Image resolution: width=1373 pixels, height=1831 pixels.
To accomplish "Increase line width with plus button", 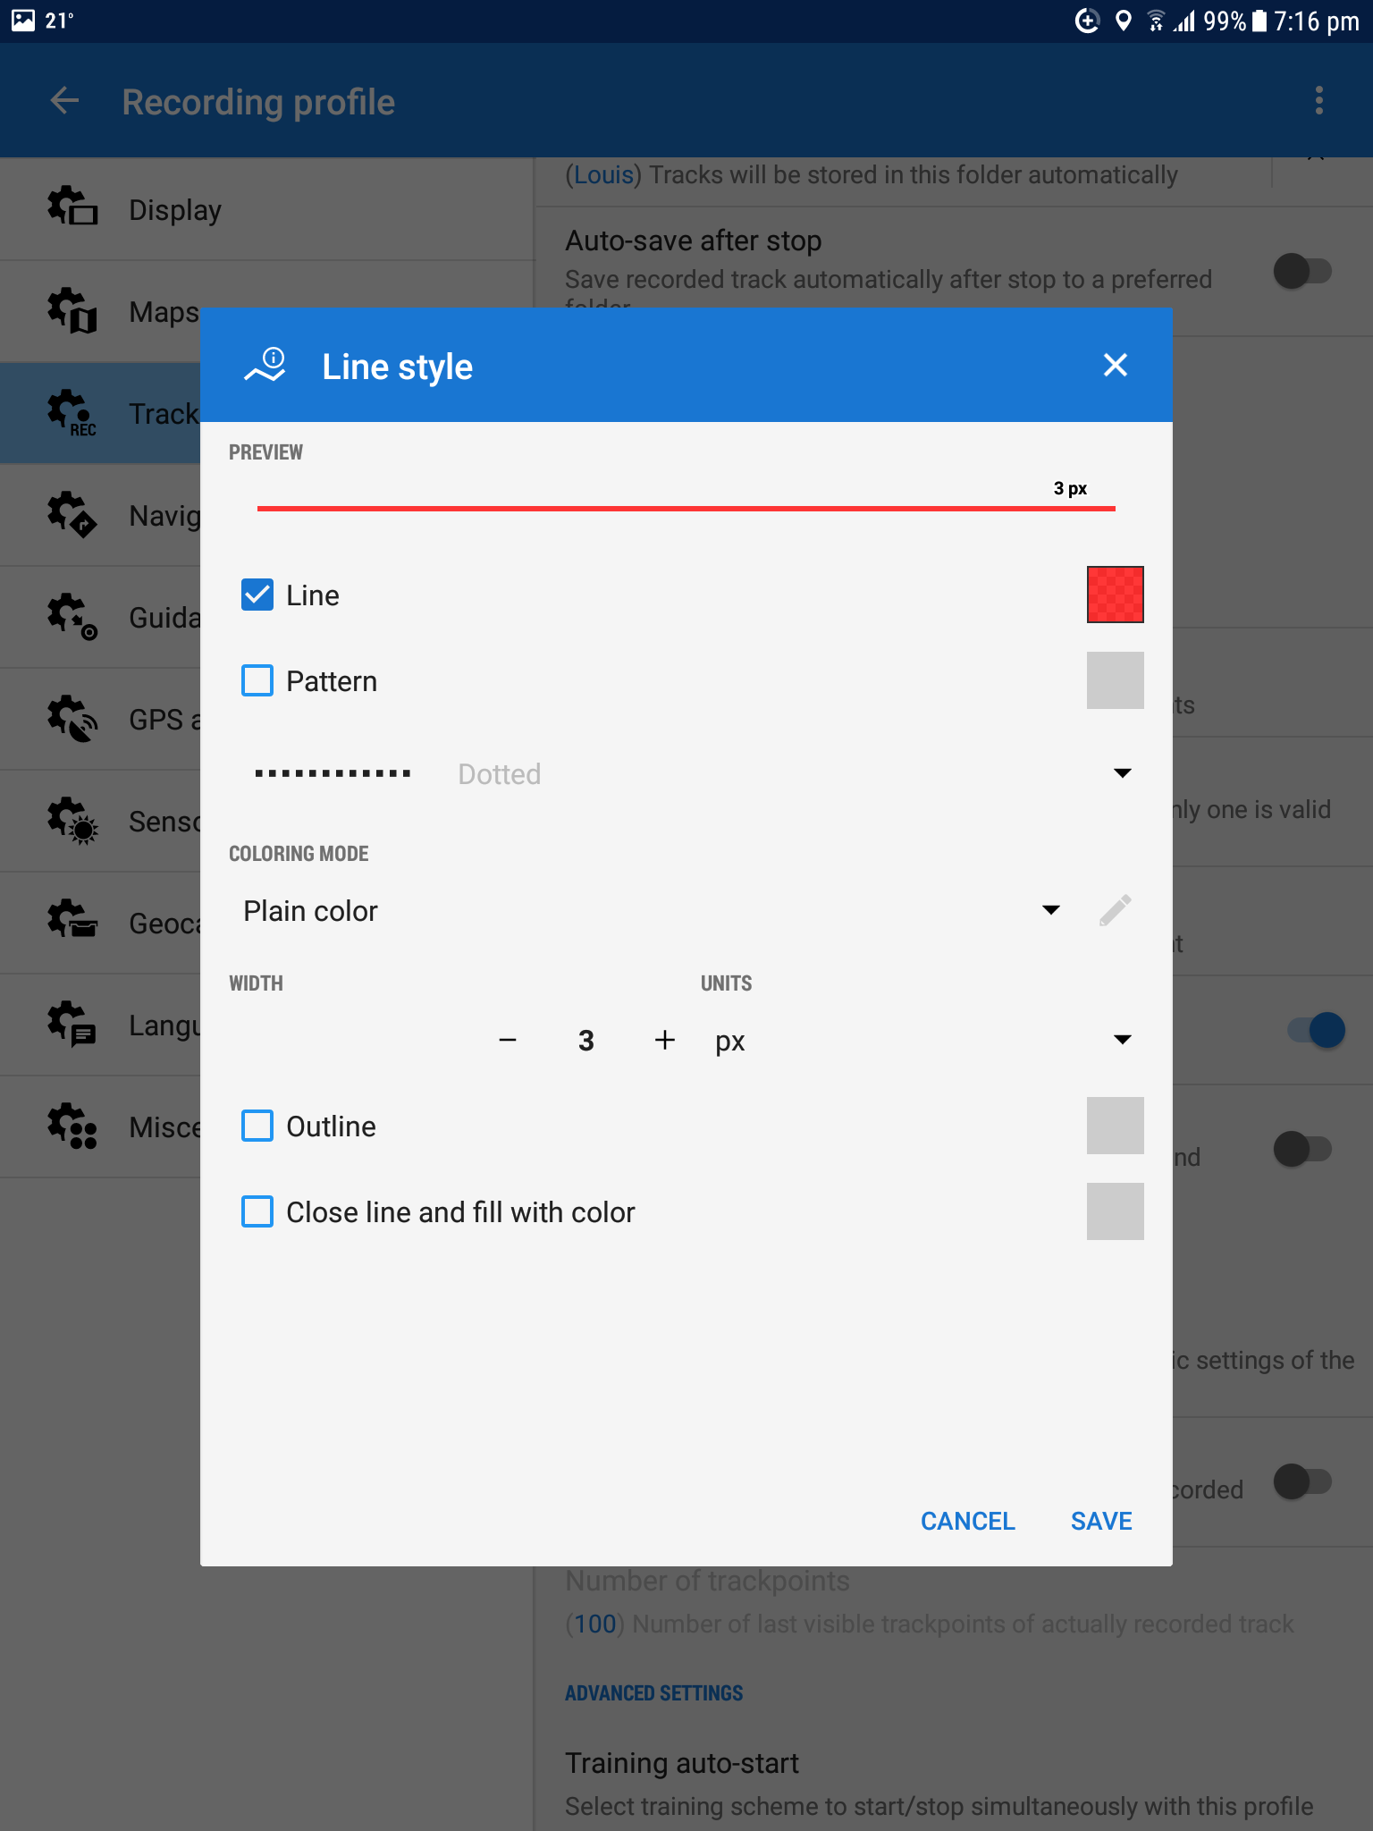I will (x=664, y=1040).
